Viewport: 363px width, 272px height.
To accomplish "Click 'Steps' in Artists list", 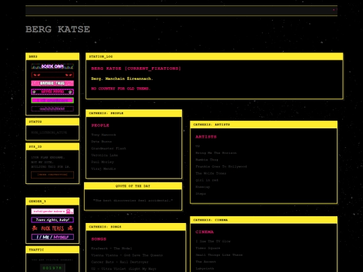I will (200, 194).
